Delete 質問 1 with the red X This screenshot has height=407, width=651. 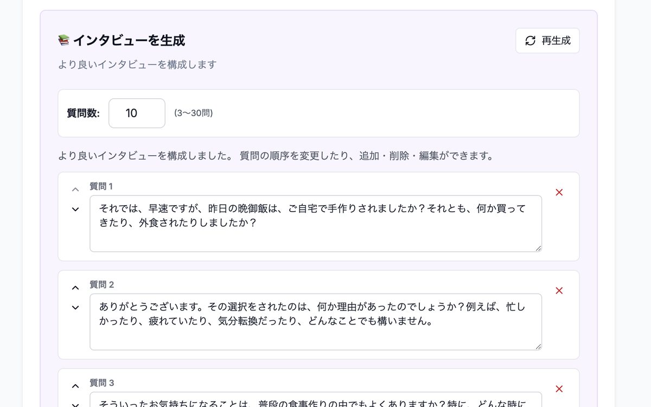(559, 192)
